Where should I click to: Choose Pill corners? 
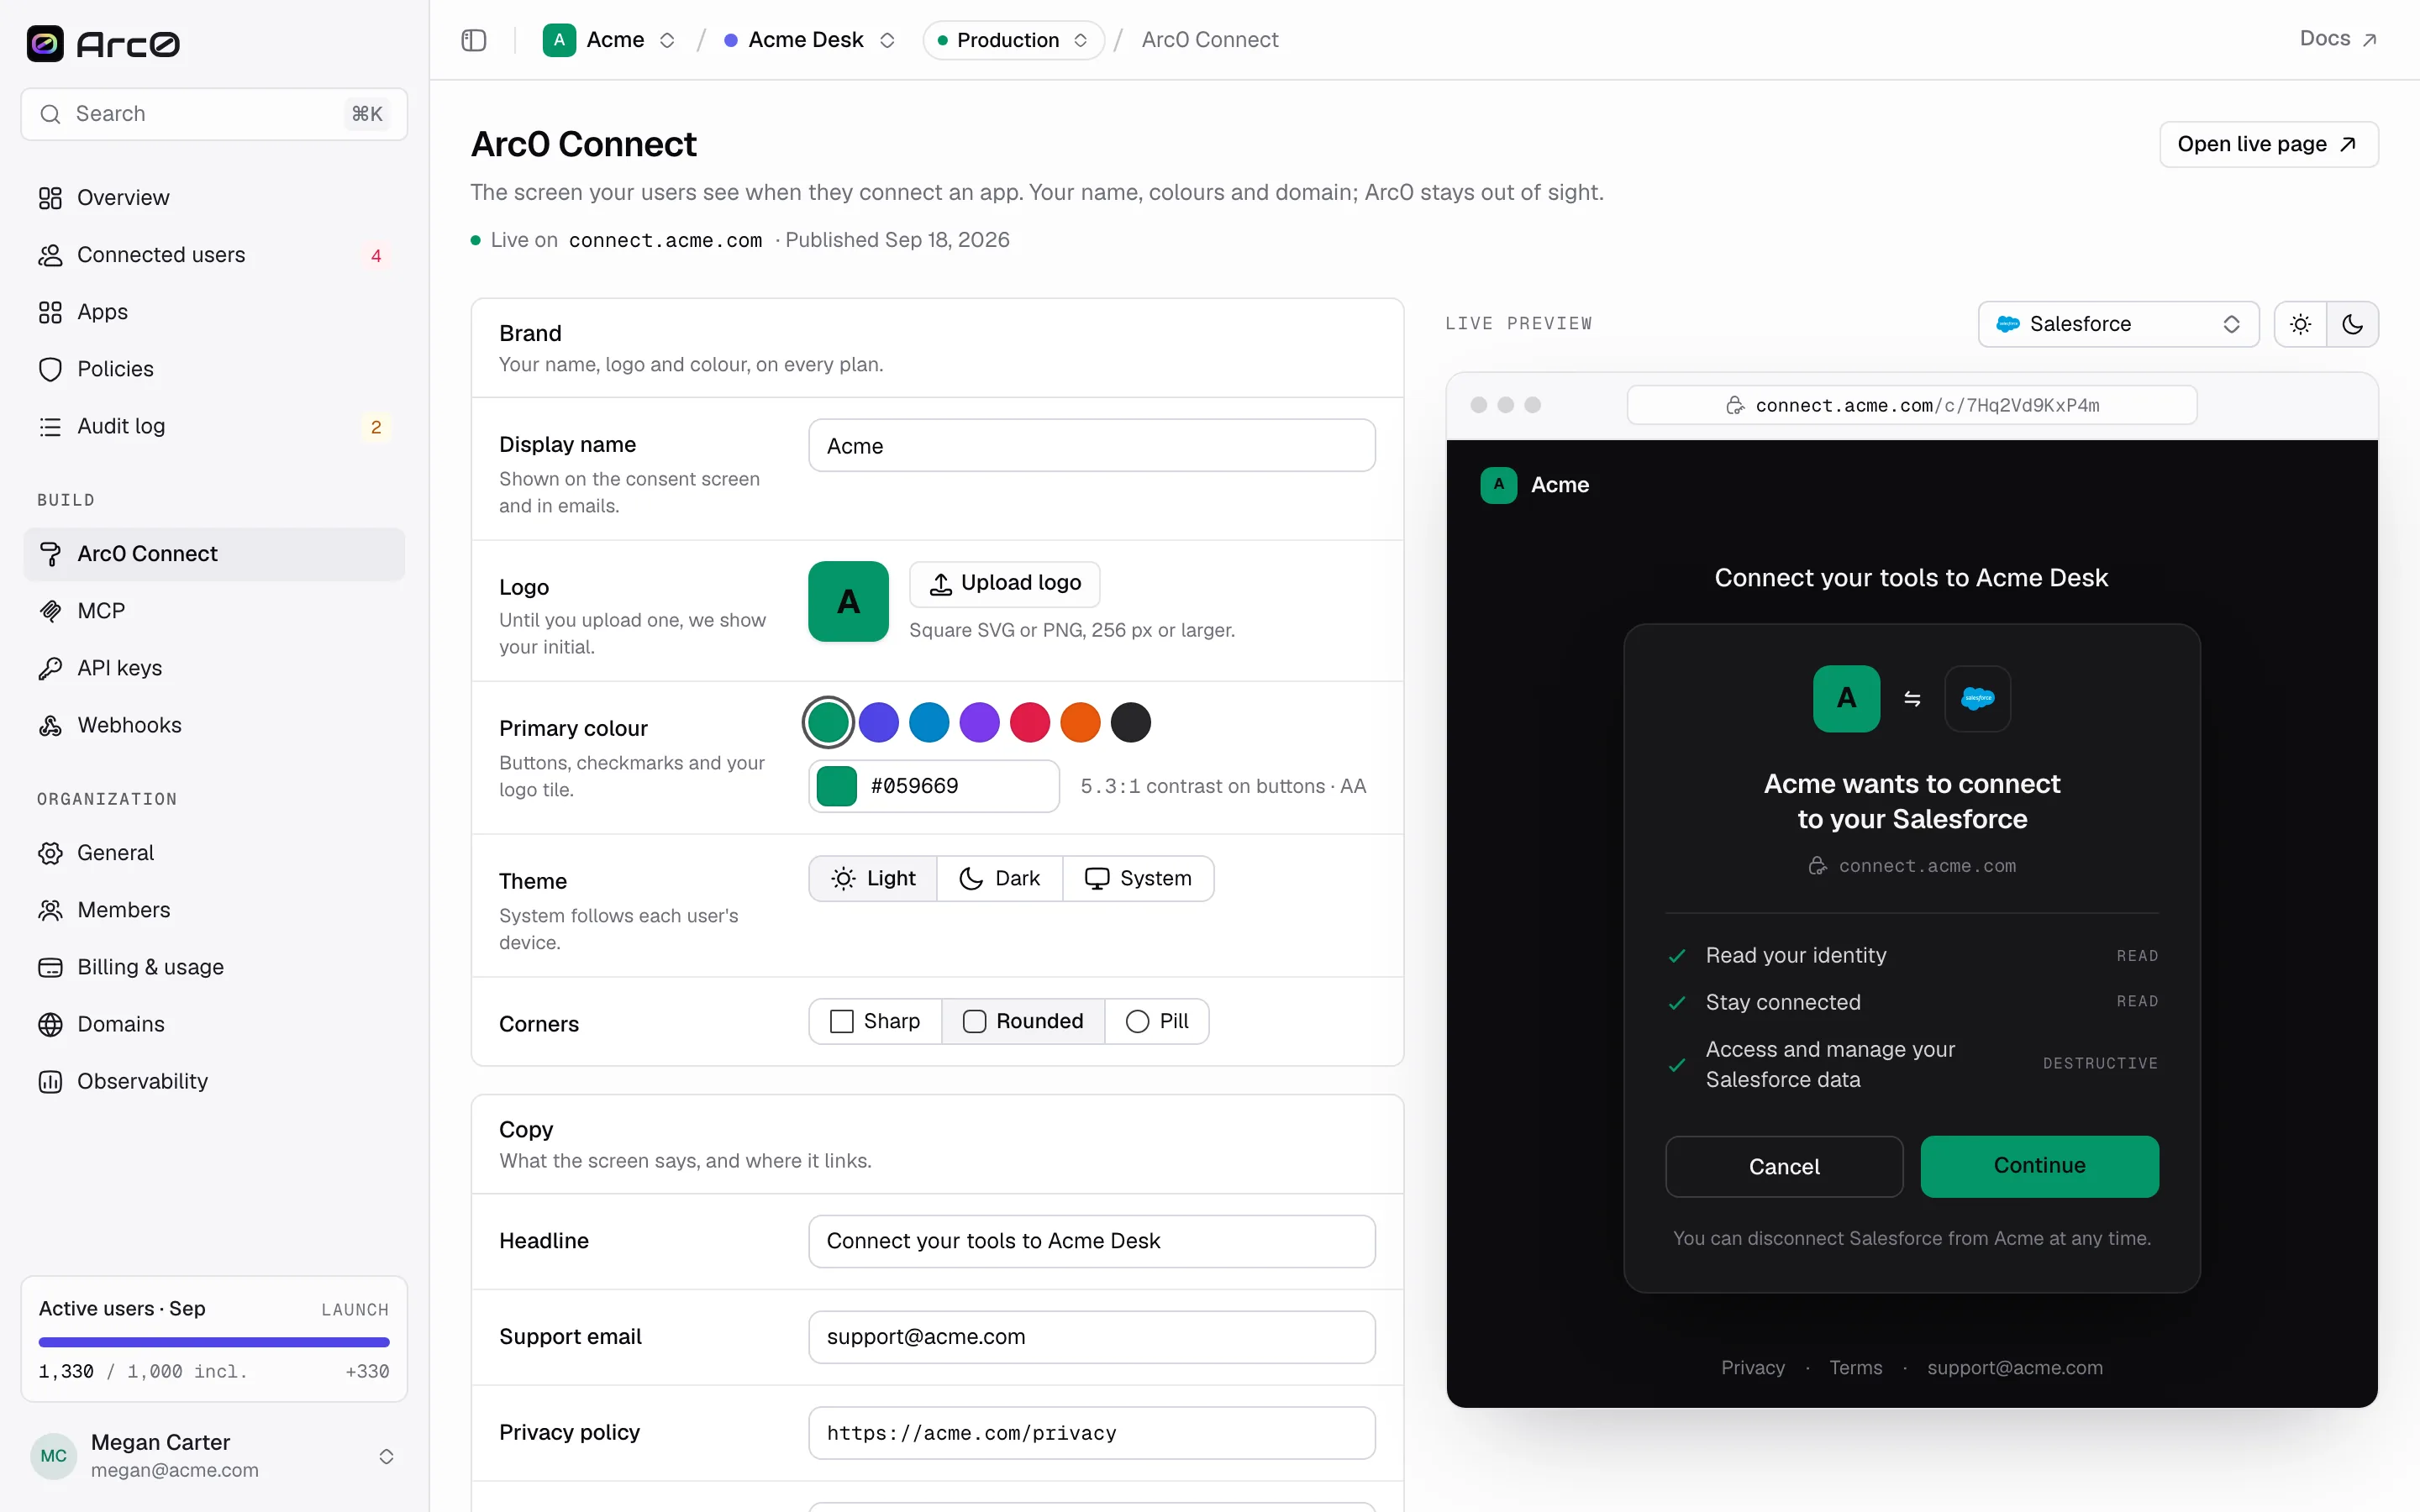point(1157,1021)
